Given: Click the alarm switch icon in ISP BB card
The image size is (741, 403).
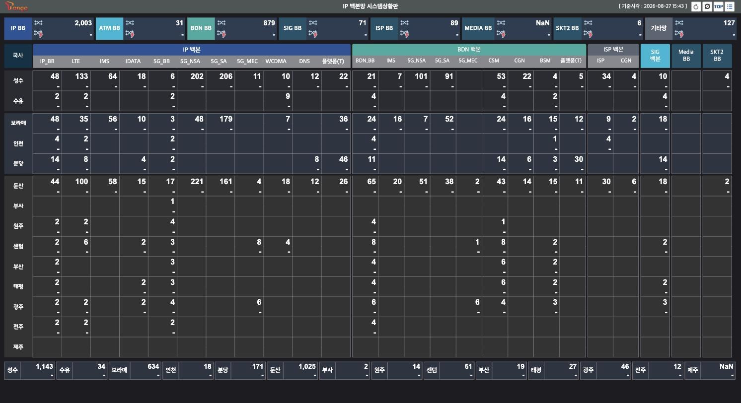Looking at the screenshot, I should [405, 34].
